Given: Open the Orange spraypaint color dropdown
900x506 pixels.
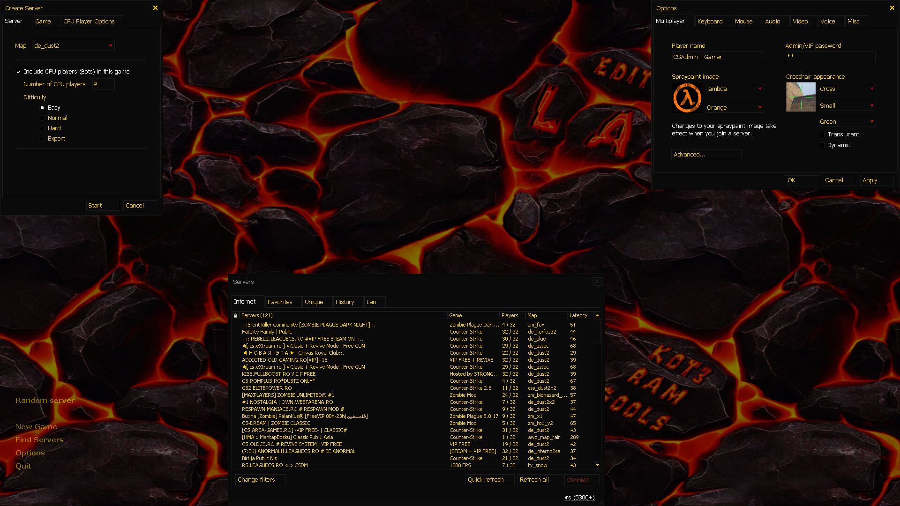Looking at the screenshot, I should point(735,107).
